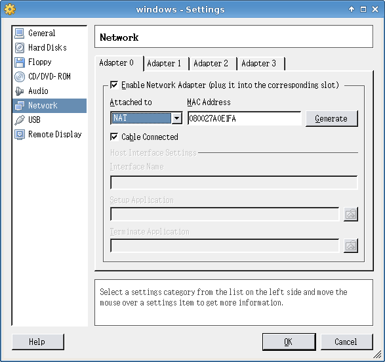Open the General settings category icon
This screenshot has height=362, width=385.
pyautogui.click(x=20, y=34)
